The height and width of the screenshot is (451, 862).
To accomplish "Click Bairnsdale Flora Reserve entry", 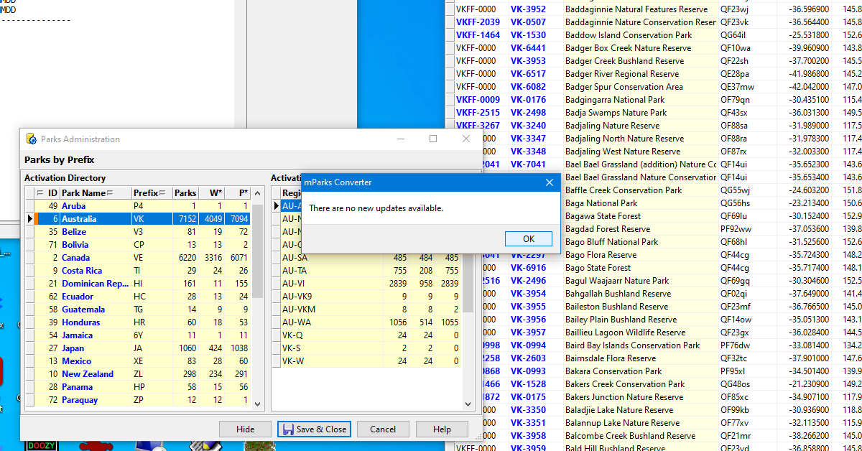I will 611,358.
